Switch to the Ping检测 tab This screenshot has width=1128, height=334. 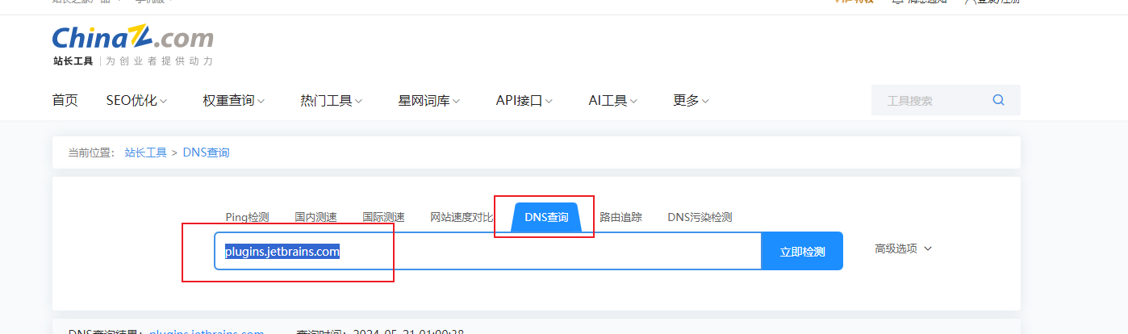click(247, 217)
